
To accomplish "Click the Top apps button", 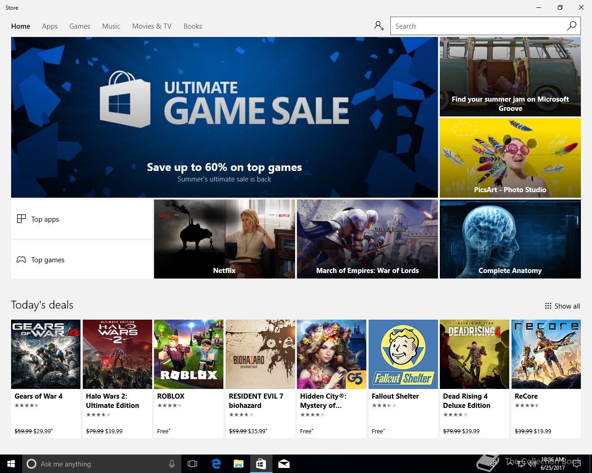I will click(x=81, y=219).
